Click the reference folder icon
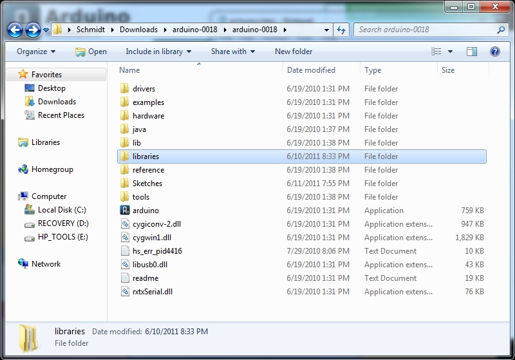The width and height of the screenshot is (515, 360). (x=124, y=169)
